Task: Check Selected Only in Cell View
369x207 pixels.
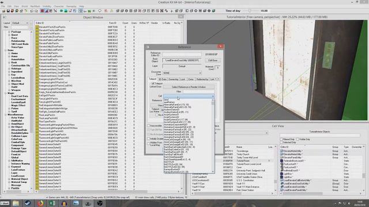Action: [281, 143]
